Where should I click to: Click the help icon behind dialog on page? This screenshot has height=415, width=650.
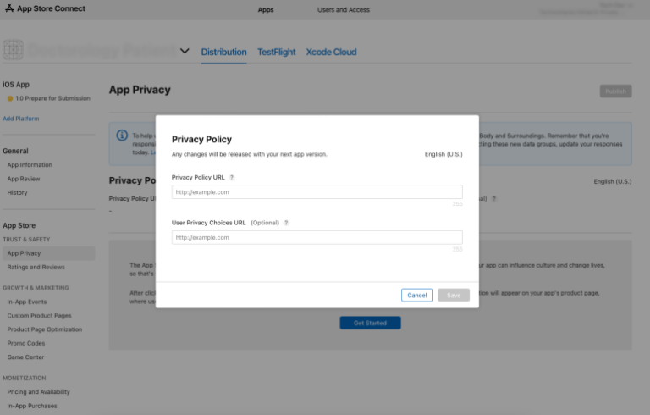pos(493,199)
